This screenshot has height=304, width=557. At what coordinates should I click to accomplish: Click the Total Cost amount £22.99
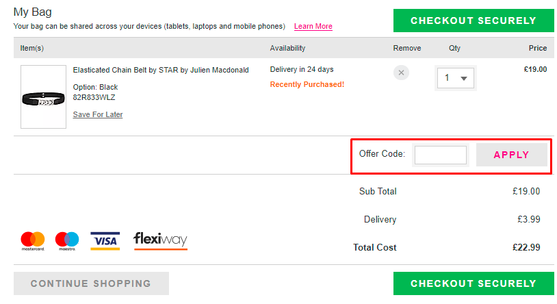point(526,247)
